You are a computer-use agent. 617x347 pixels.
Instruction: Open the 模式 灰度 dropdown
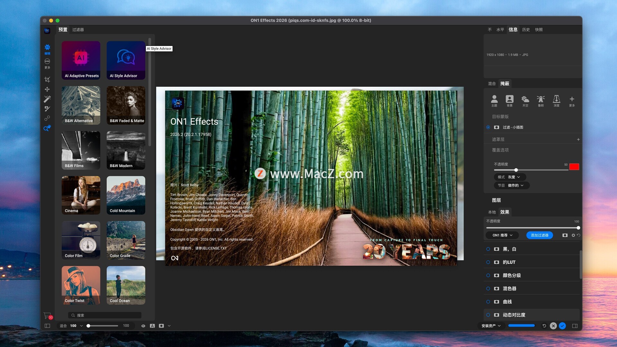(x=509, y=177)
